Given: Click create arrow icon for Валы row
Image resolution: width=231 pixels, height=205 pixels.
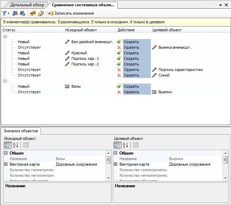Looking at the screenshot, I should (119, 86).
